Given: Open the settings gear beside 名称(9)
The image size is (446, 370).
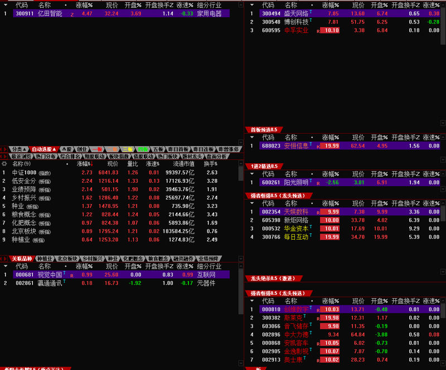Looking at the screenshot, I should pos(4,164).
